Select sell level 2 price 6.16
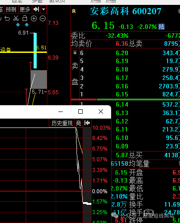 click(x=122, y=86)
